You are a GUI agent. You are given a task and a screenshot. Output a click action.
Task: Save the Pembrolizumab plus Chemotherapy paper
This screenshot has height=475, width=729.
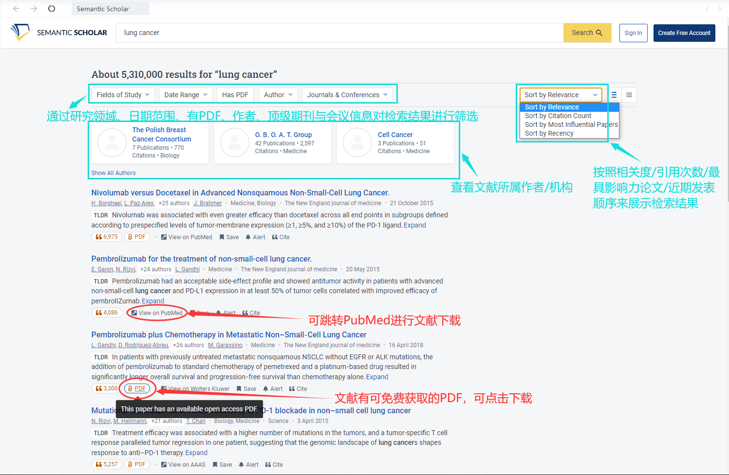tap(246, 388)
